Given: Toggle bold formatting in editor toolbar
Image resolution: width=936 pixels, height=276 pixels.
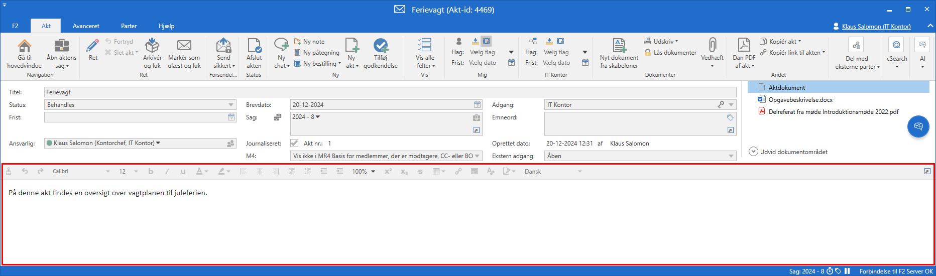Looking at the screenshot, I should (x=151, y=172).
